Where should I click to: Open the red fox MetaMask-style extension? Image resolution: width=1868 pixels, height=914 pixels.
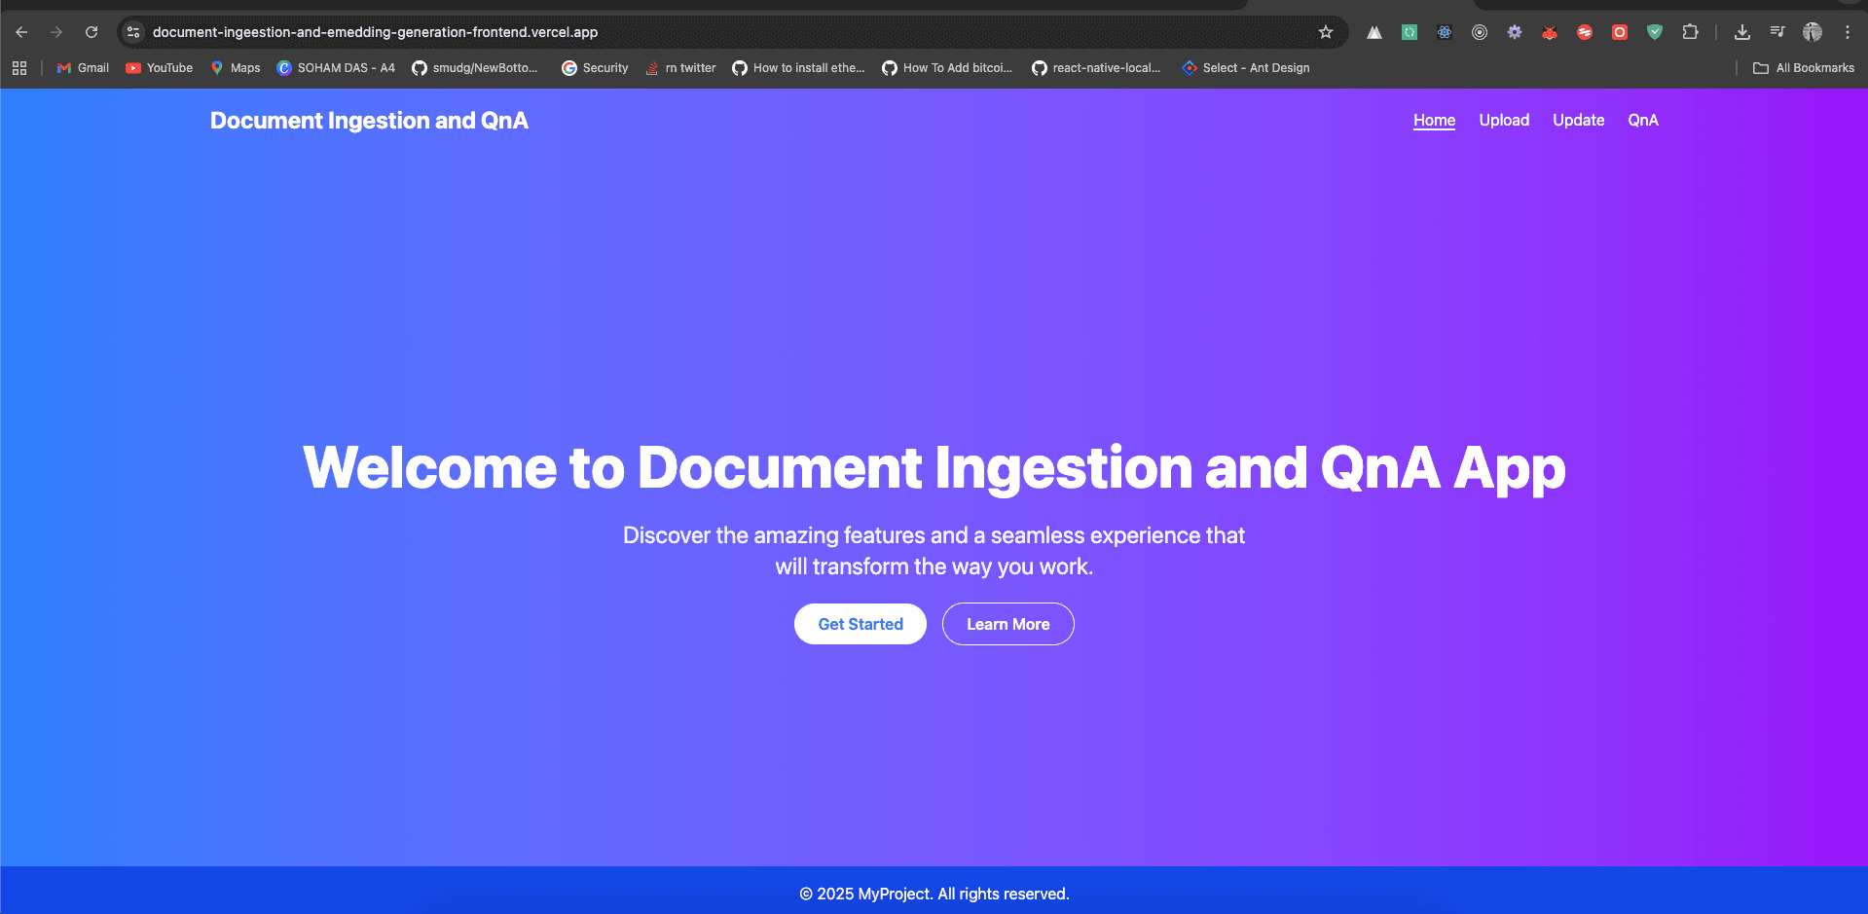(1550, 32)
